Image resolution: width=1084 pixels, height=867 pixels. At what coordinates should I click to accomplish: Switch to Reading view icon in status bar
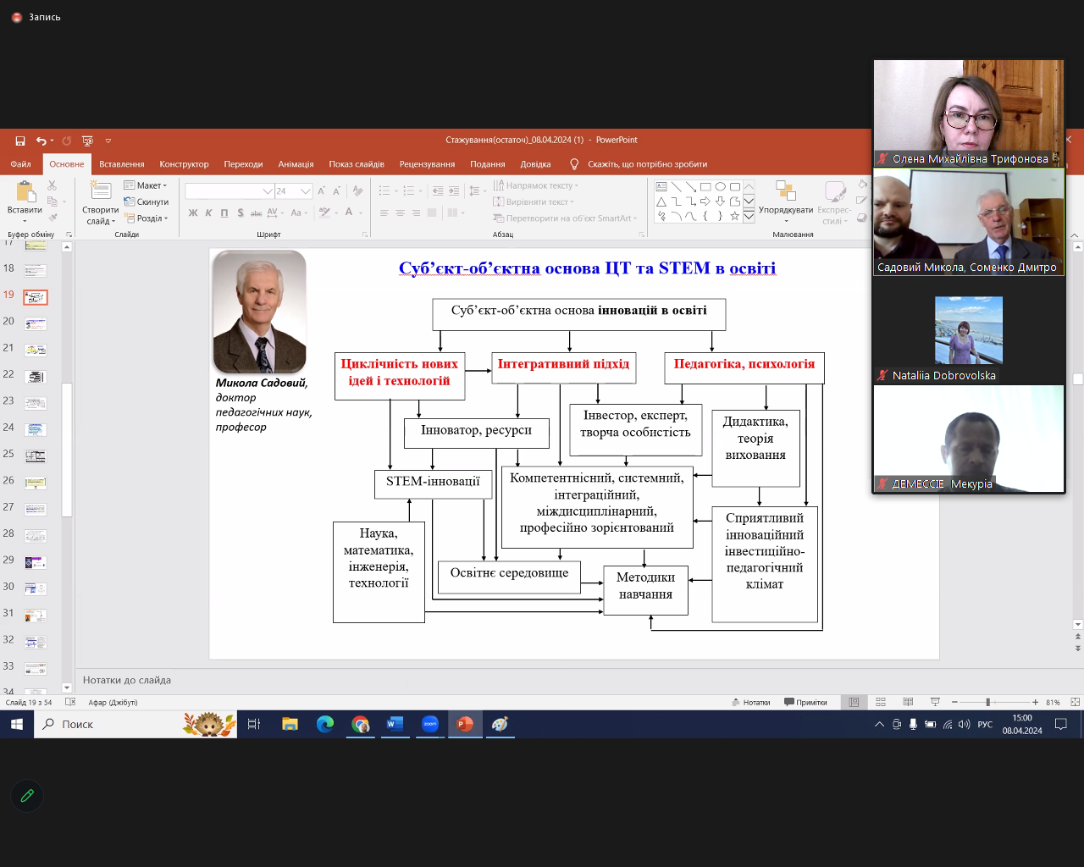908,702
